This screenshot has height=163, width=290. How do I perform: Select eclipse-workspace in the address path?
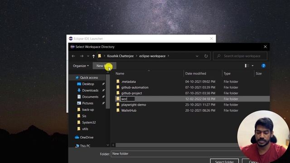click(152, 56)
